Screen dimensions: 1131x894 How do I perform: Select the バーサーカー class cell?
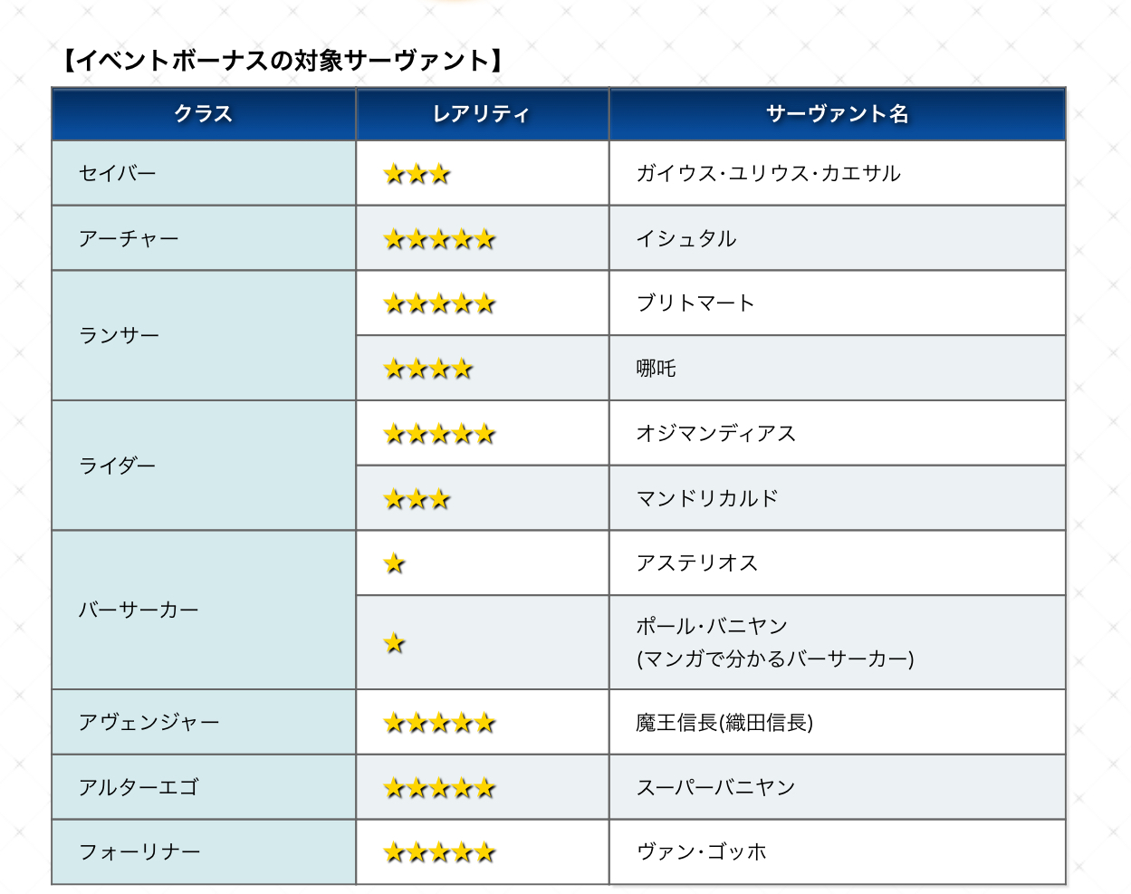[139, 610]
